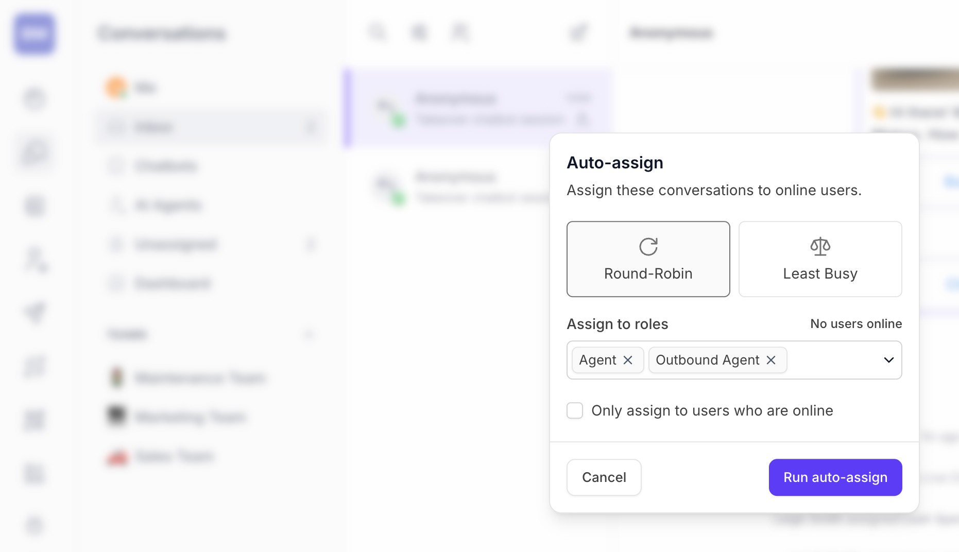Click the purple app logo icon
The image size is (959, 552).
[35, 34]
